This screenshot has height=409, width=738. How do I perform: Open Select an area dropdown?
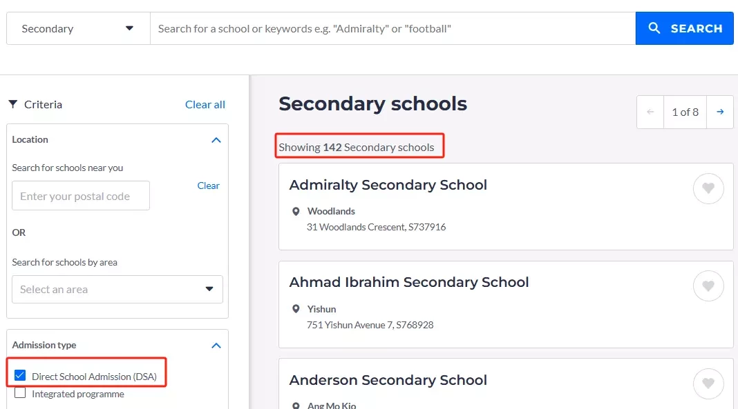coord(117,290)
